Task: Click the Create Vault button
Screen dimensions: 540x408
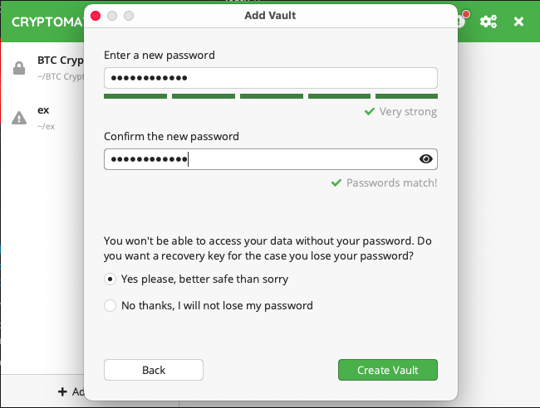Action: tap(387, 370)
